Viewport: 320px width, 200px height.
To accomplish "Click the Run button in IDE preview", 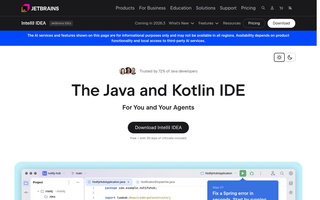I will pos(243,173).
